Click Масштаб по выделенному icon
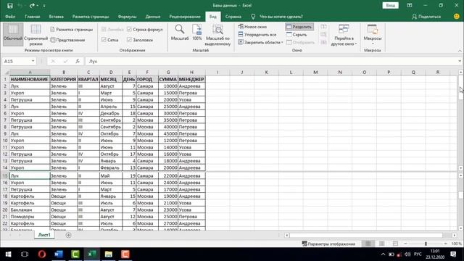This screenshot has width=464, height=261. [x=218, y=35]
